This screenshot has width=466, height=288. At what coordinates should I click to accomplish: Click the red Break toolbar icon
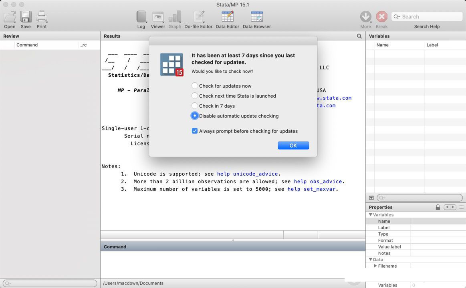click(381, 17)
